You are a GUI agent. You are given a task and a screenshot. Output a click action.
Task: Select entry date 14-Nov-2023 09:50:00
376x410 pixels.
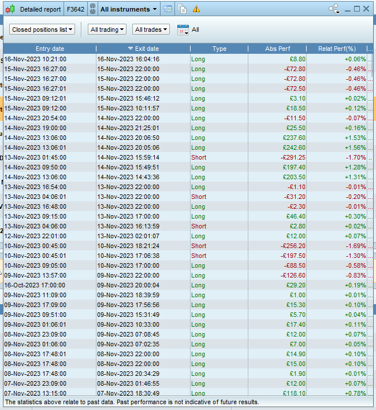[x=35, y=167]
